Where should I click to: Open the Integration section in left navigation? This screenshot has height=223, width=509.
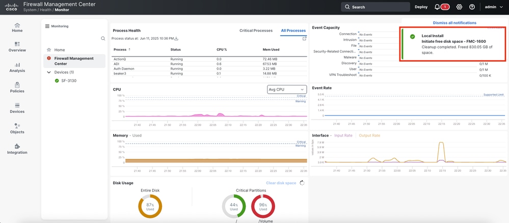[x=17, y=149]
